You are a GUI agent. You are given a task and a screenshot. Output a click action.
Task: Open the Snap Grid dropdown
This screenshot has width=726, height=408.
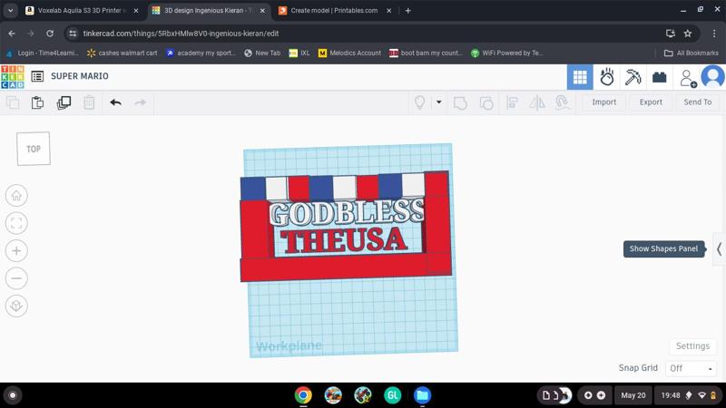[x=691, y=368]
